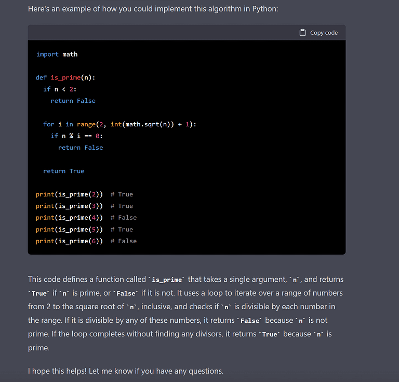Image resolution: width=399 pixels, height=382 pixels.
Task: Click the 'print(is_prime(2))' line
Action: pos(84,194)
